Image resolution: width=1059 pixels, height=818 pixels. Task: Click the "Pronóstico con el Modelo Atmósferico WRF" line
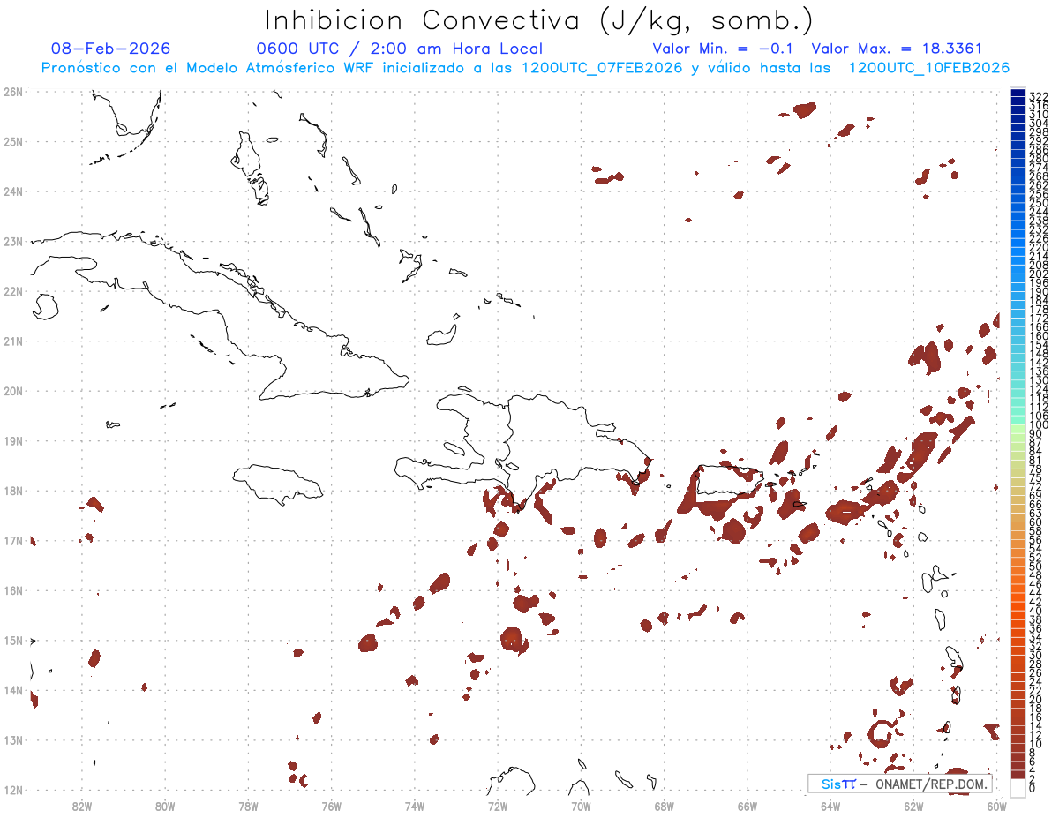click(x=526, y=68)
